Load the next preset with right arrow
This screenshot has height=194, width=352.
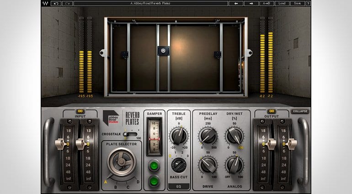point(251,3)
